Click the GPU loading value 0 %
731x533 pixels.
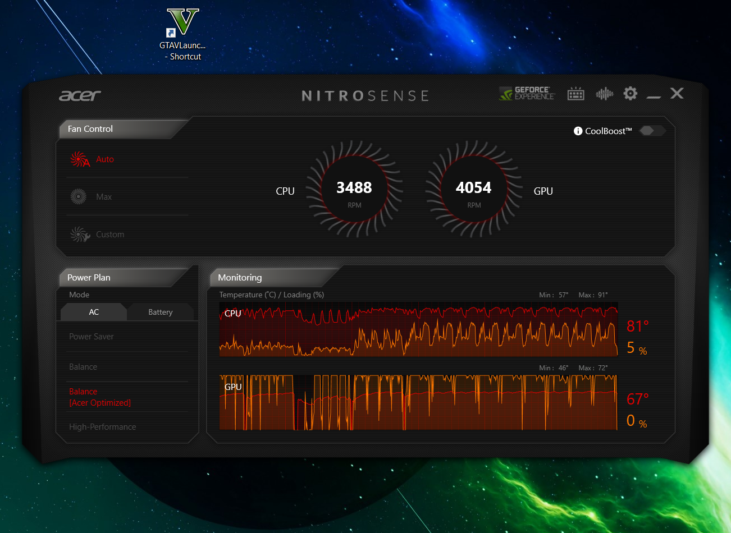tap(637, 421)
